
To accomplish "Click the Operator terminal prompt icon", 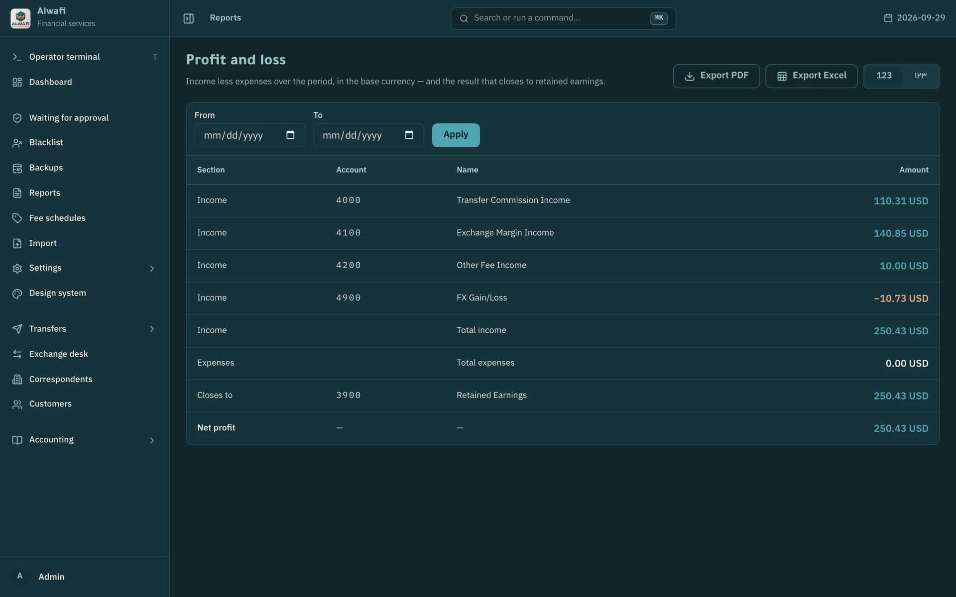I will [x=17, y=57].
